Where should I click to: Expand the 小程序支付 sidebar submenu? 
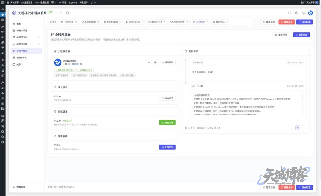point(39,37)
